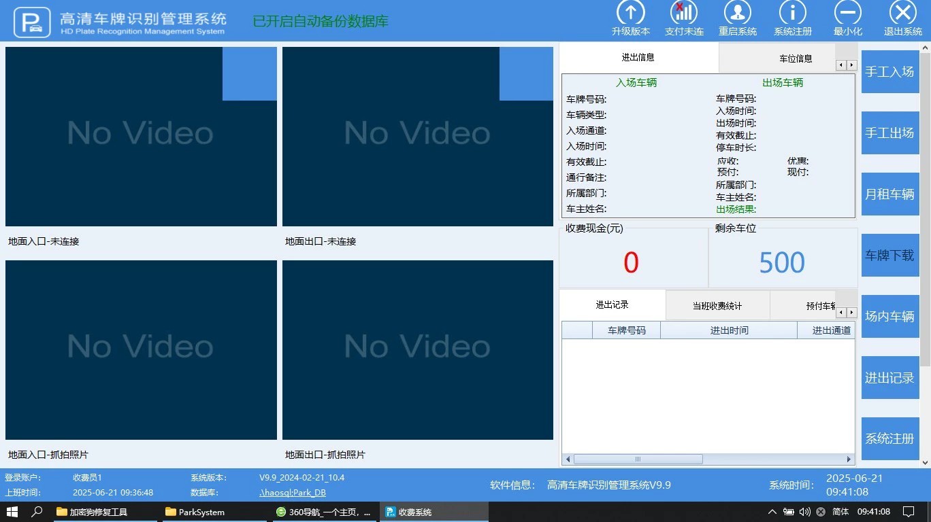Image resolution: width=931 pixels, height=522 pixels.
Task: Click 车牌下载 button
Action: pos(889,255)
